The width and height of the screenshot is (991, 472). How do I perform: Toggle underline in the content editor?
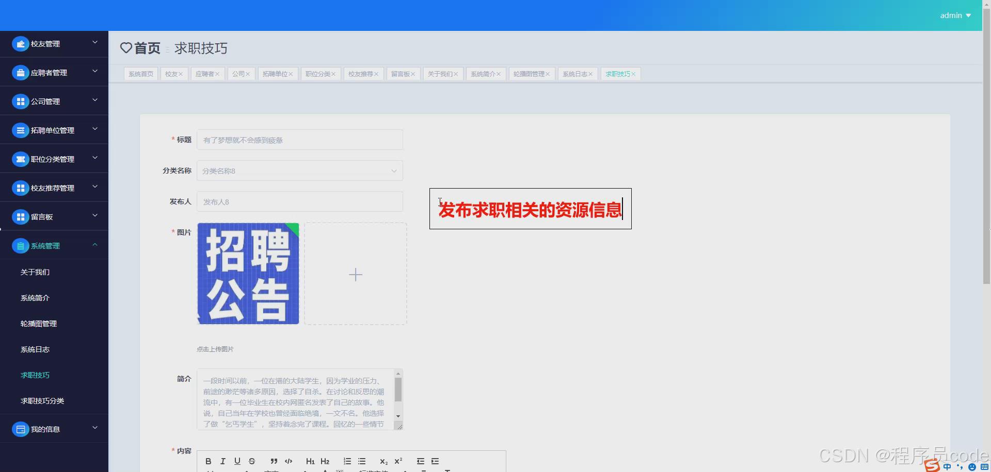pyautogui.click(x=237, y=461)
